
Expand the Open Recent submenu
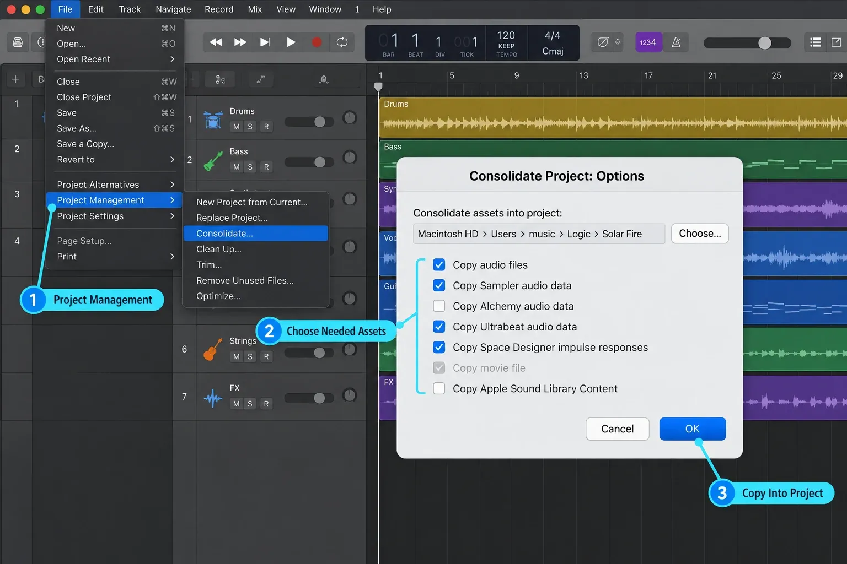[x=114, y=59]
